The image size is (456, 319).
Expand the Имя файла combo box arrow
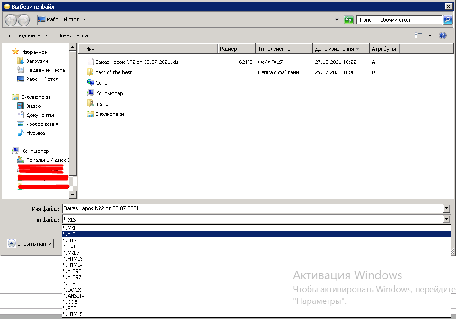447,208
